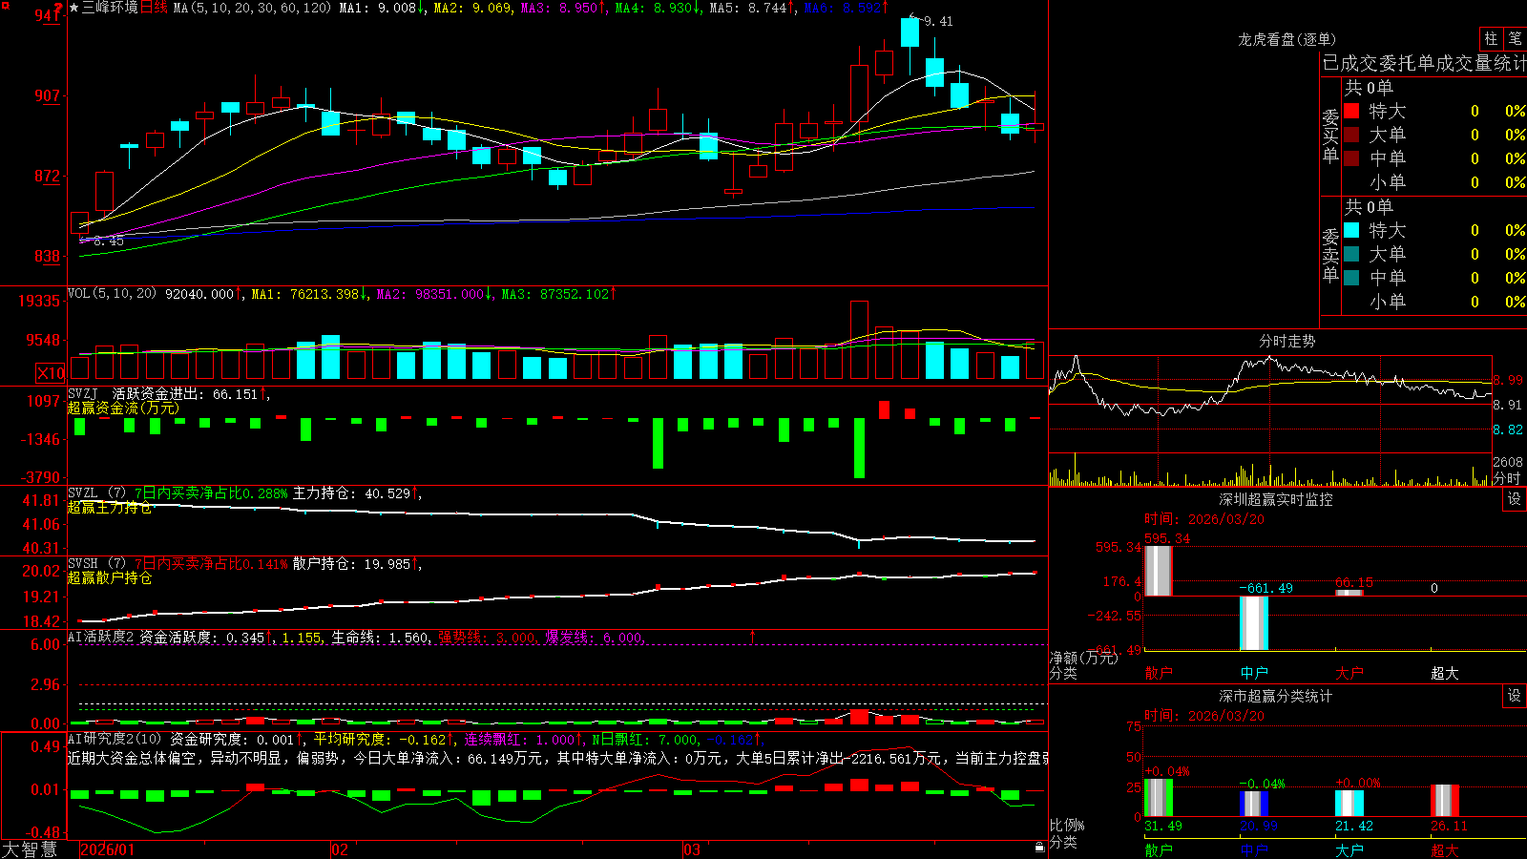Switch to 柱 bar view

[x=1491, y=38]
